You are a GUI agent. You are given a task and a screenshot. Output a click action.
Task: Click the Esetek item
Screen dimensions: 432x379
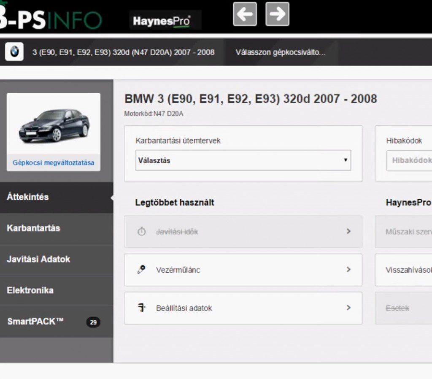pyautogui.click(x=404, y=308)
